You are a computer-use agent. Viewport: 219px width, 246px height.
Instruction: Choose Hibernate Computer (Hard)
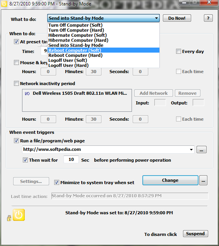coord(103,40)
